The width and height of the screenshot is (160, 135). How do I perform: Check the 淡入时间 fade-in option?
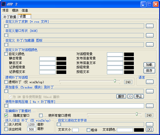click(6, 124)
